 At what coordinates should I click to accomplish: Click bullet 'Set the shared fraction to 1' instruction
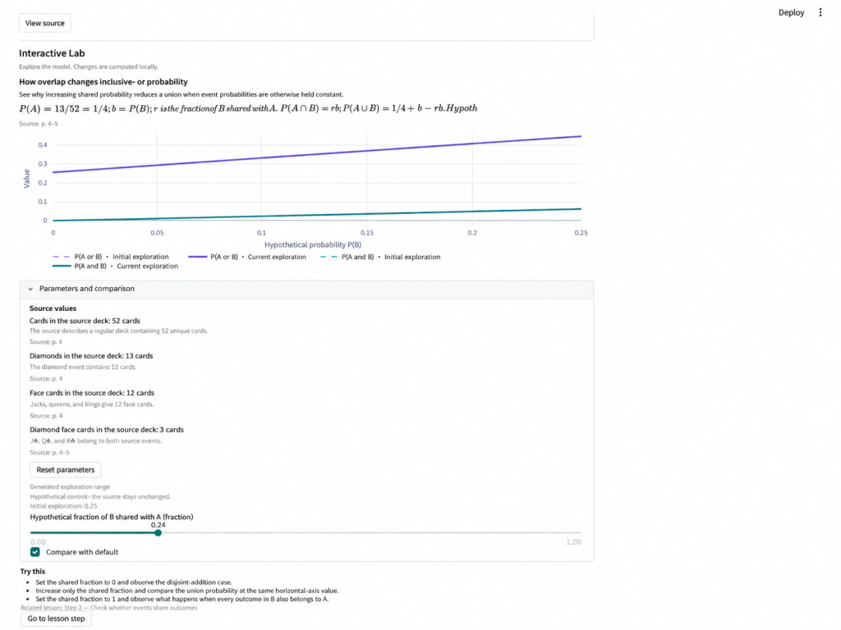point(182,600)
